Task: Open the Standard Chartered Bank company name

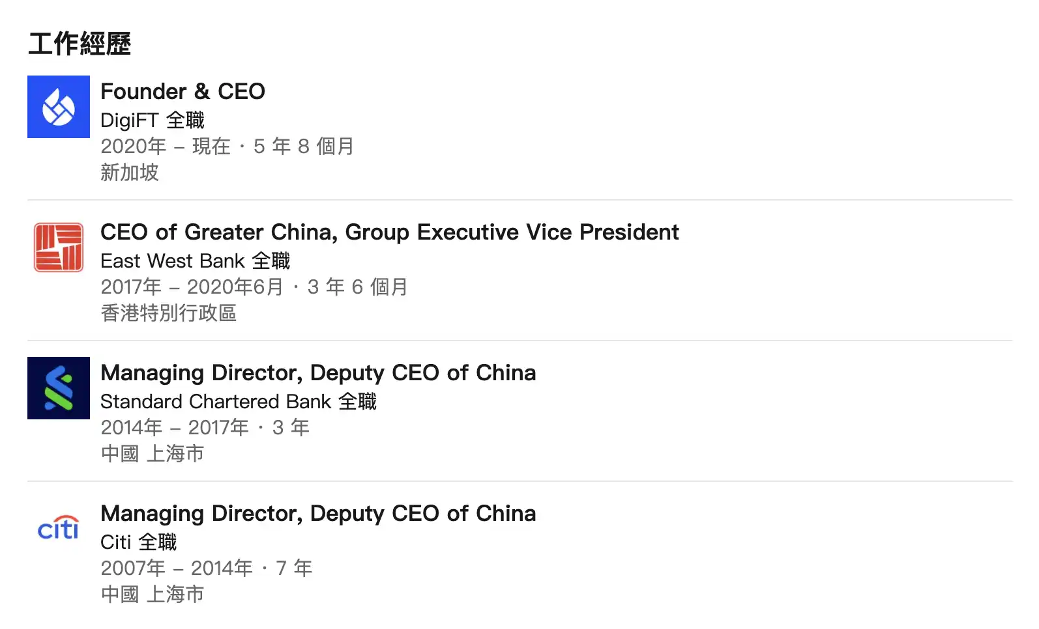Action: coord(216,402)
